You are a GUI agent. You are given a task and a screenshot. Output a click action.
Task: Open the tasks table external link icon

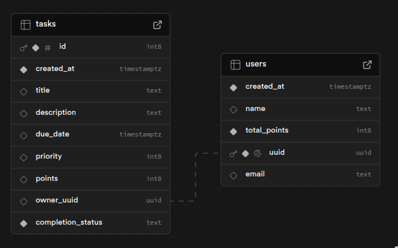pyautogui.click(x=158, y=24)
